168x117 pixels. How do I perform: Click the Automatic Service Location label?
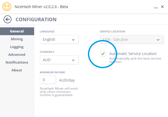point(133,54)
